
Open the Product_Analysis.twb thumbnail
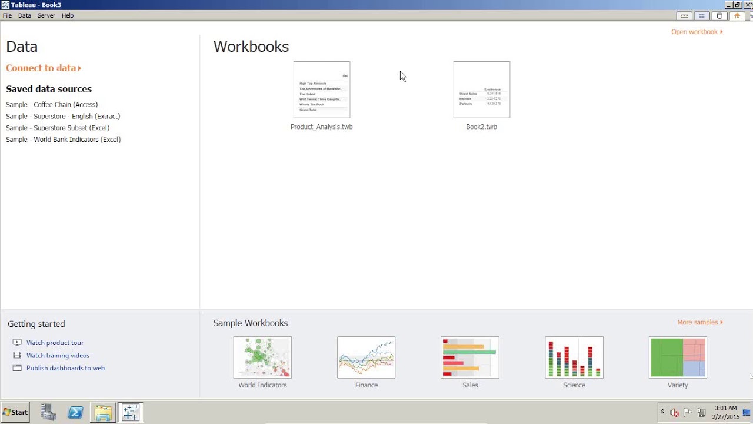tap(322, 90)
